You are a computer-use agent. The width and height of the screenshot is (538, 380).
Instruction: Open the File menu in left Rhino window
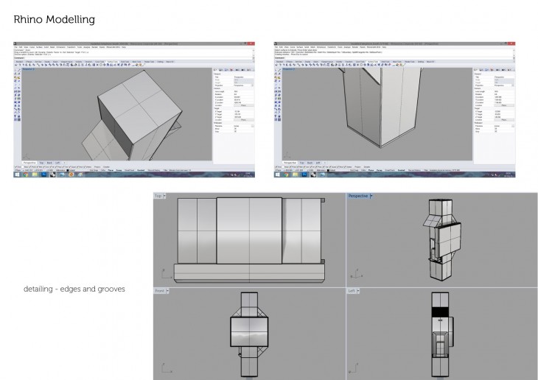point(15,46)
